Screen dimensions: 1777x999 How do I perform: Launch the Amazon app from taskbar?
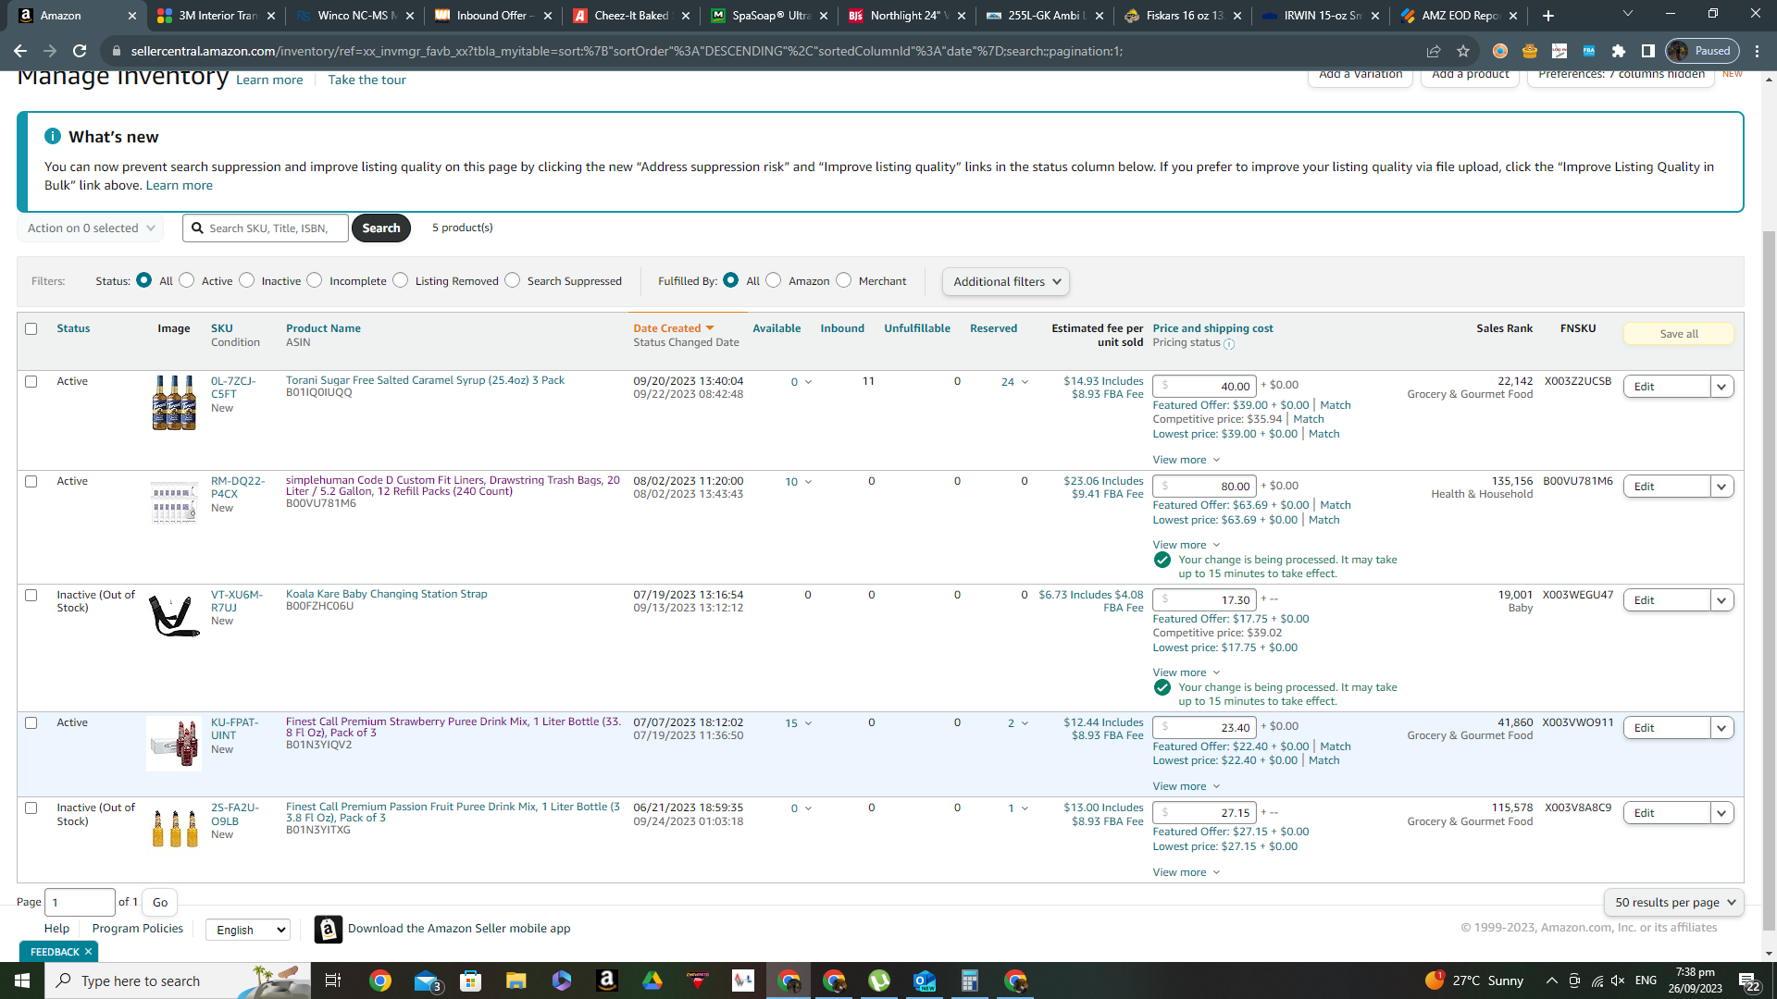[x=607, y=980]
